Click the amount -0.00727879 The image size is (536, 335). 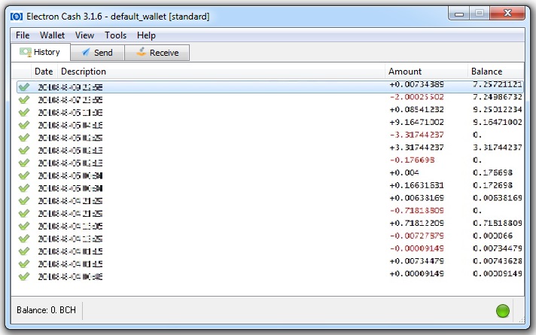tap(417, 236)
